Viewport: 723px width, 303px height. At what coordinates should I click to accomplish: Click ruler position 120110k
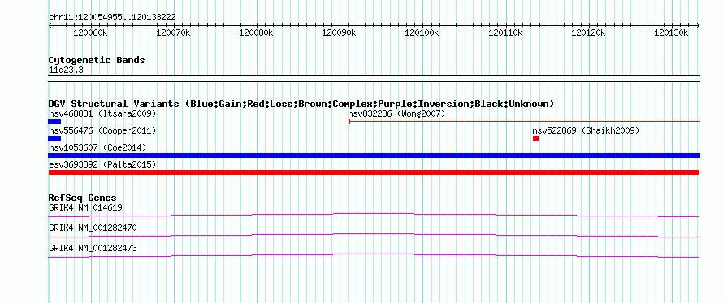pyautogui.click(x=506, y=33)
